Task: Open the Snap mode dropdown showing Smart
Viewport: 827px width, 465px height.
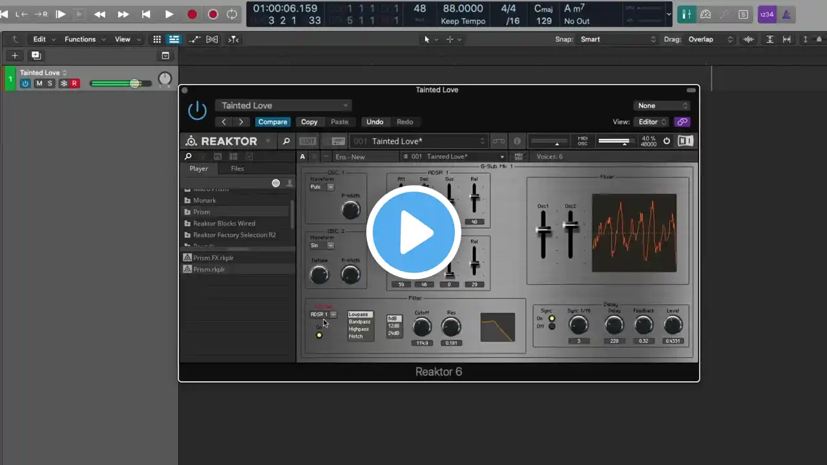Action: click(x=617, y=39)
